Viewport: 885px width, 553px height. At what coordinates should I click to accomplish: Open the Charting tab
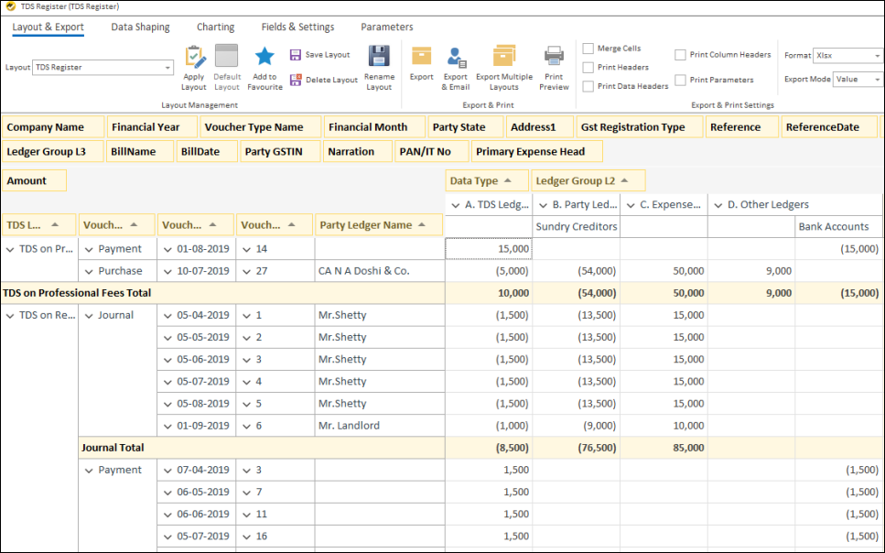coord(215,27)
